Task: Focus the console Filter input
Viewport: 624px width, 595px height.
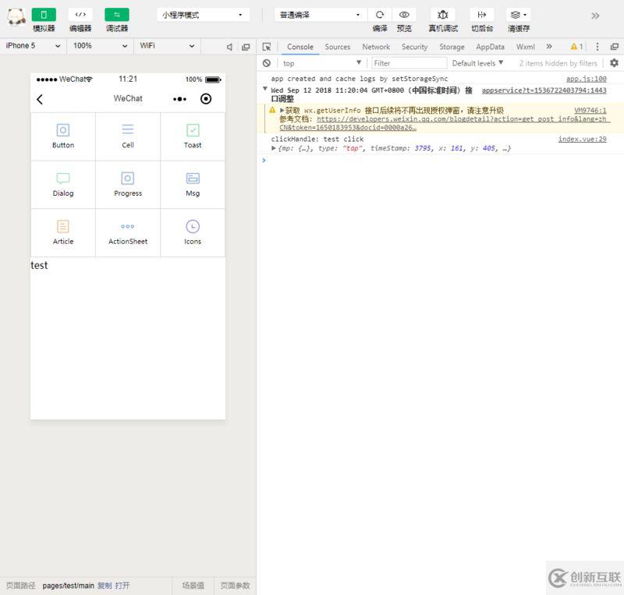Action: tap(409, 63)
